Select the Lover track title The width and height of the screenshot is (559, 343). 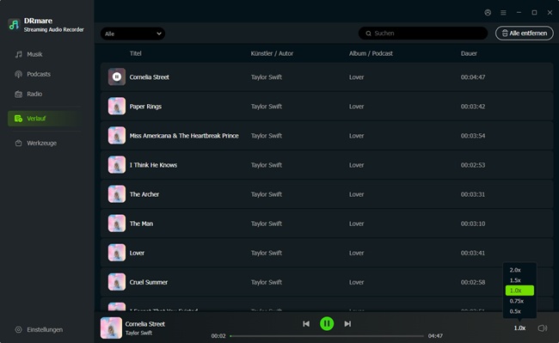(137, 253)
